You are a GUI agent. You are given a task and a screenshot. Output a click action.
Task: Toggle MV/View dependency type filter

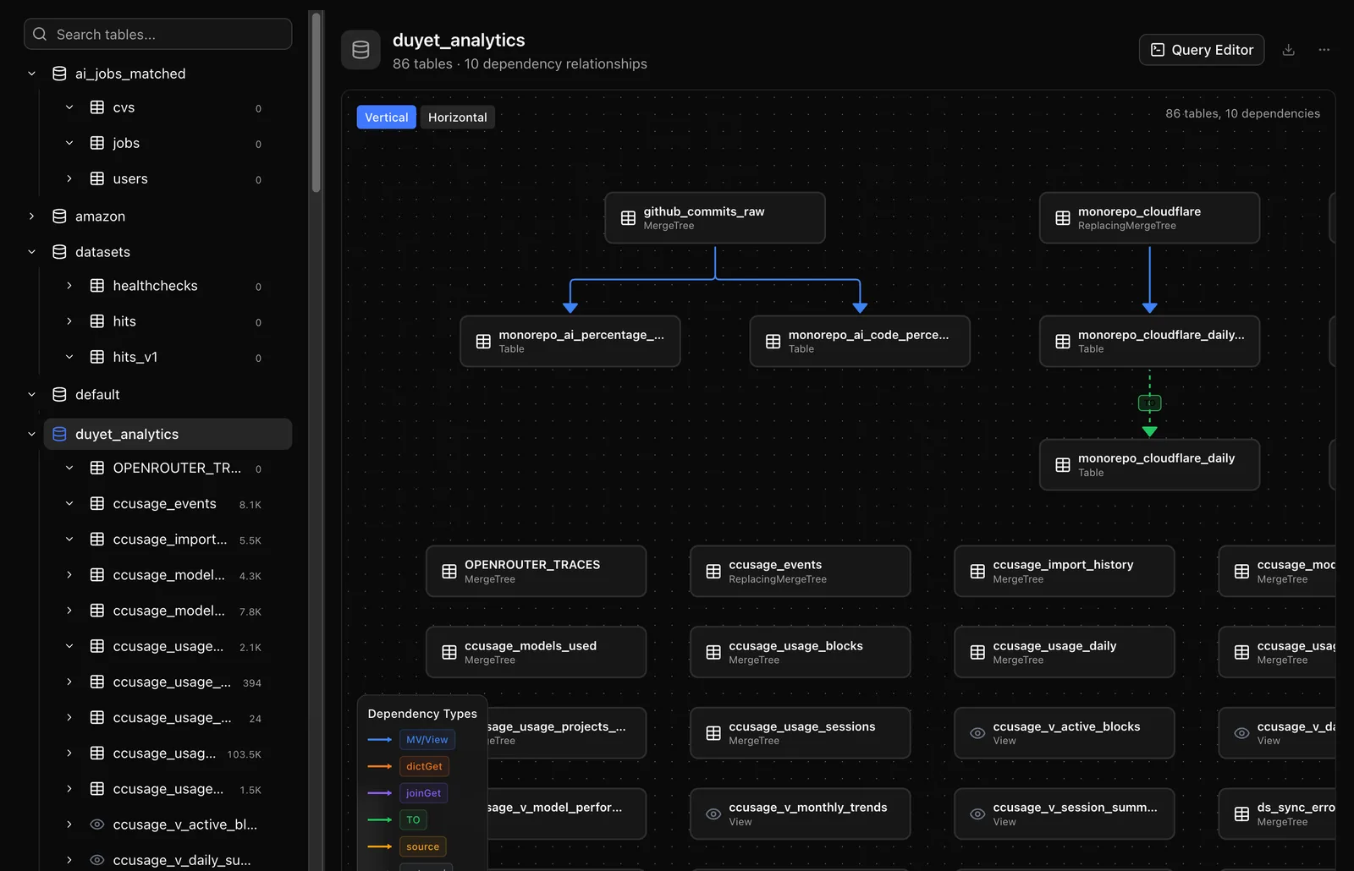[x=427, y=740]
